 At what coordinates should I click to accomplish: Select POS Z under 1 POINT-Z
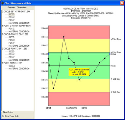pyautogui.click(x=12, y=29)
